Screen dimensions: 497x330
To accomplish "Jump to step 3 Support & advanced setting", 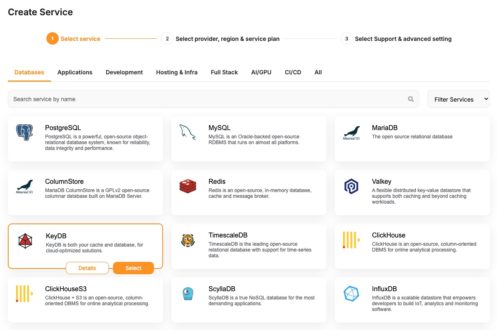I will 403,39.
